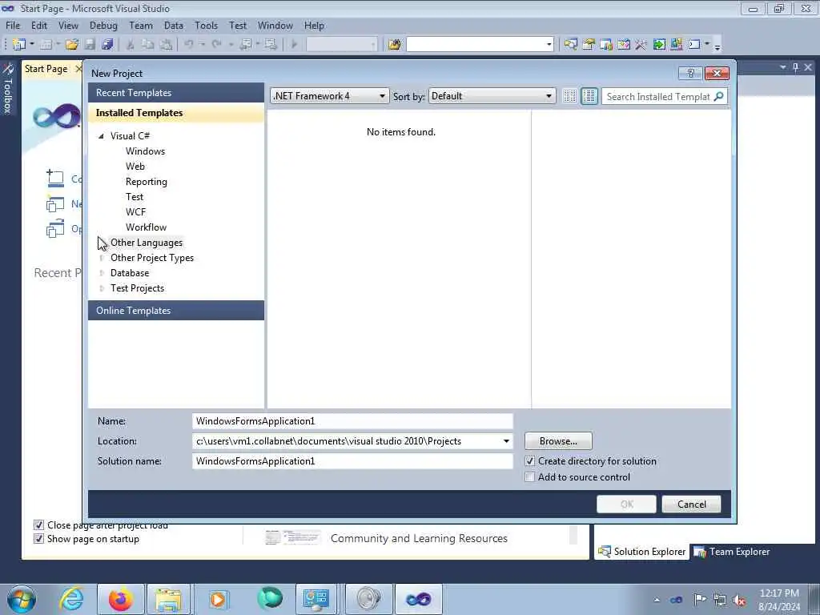
Task: Click the Save toolbar icon
Action: tap(90, 45)
